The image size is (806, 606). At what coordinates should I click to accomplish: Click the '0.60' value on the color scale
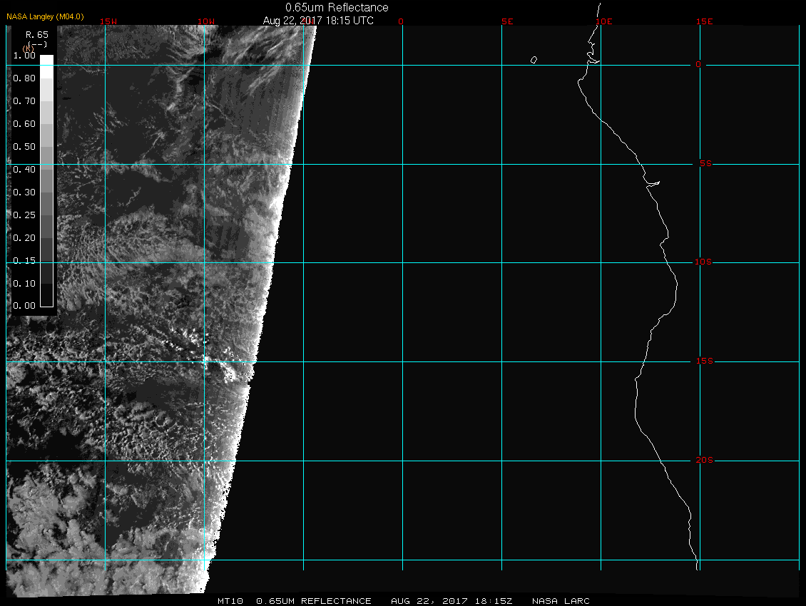(x=24, y=124)
